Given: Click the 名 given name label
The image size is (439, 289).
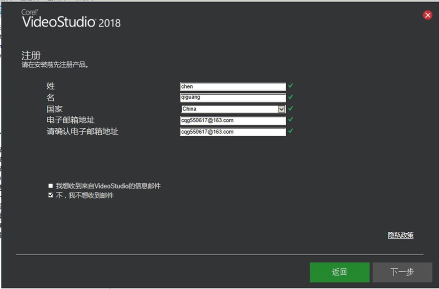Looking at the screenshot, I should click(51, 97).
